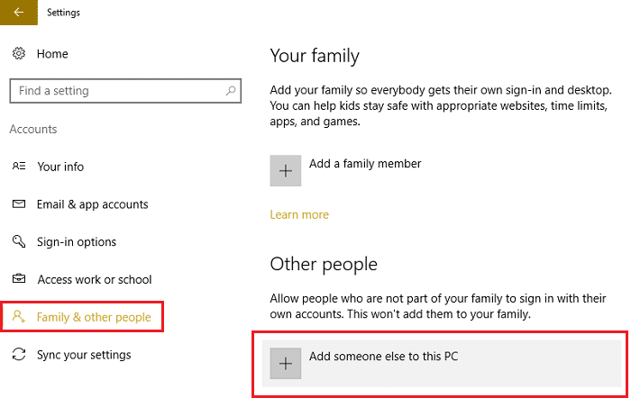The width and height of the screenshot is (631, 398).
Task: Open the Your info page
Action: pos(60,167)
